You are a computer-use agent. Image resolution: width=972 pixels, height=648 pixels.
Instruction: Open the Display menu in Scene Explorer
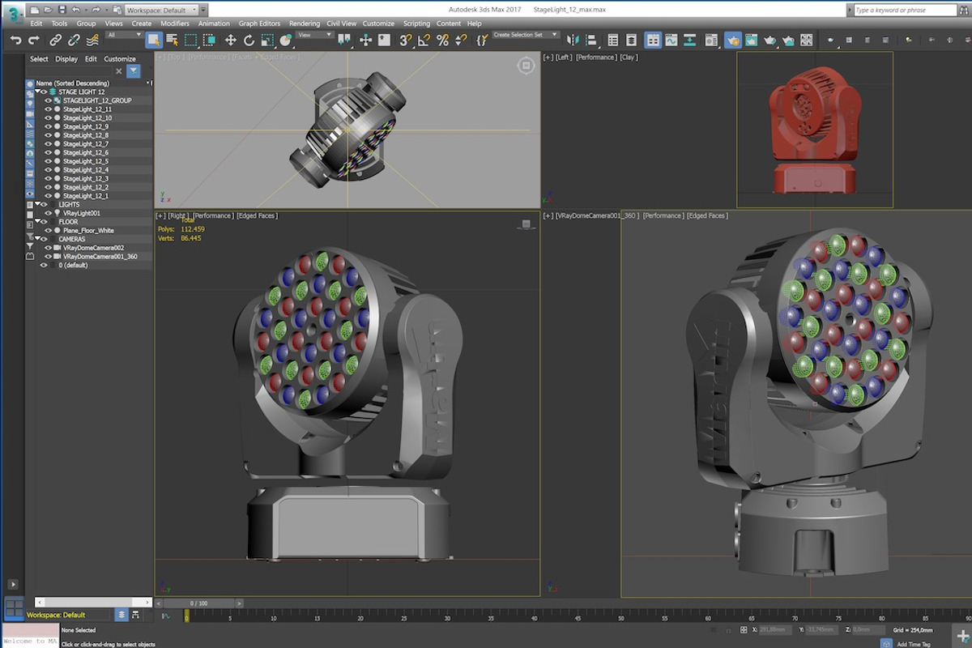click(66, 59)
